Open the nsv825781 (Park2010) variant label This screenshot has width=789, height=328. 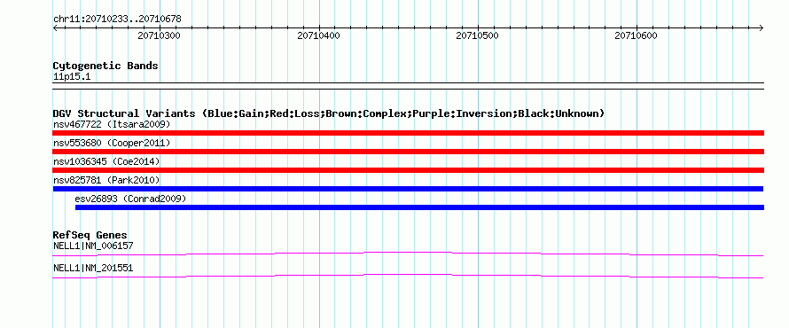[106, 180]
